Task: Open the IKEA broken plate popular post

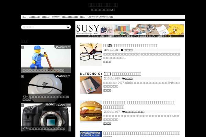Action: tap(46, 88)
